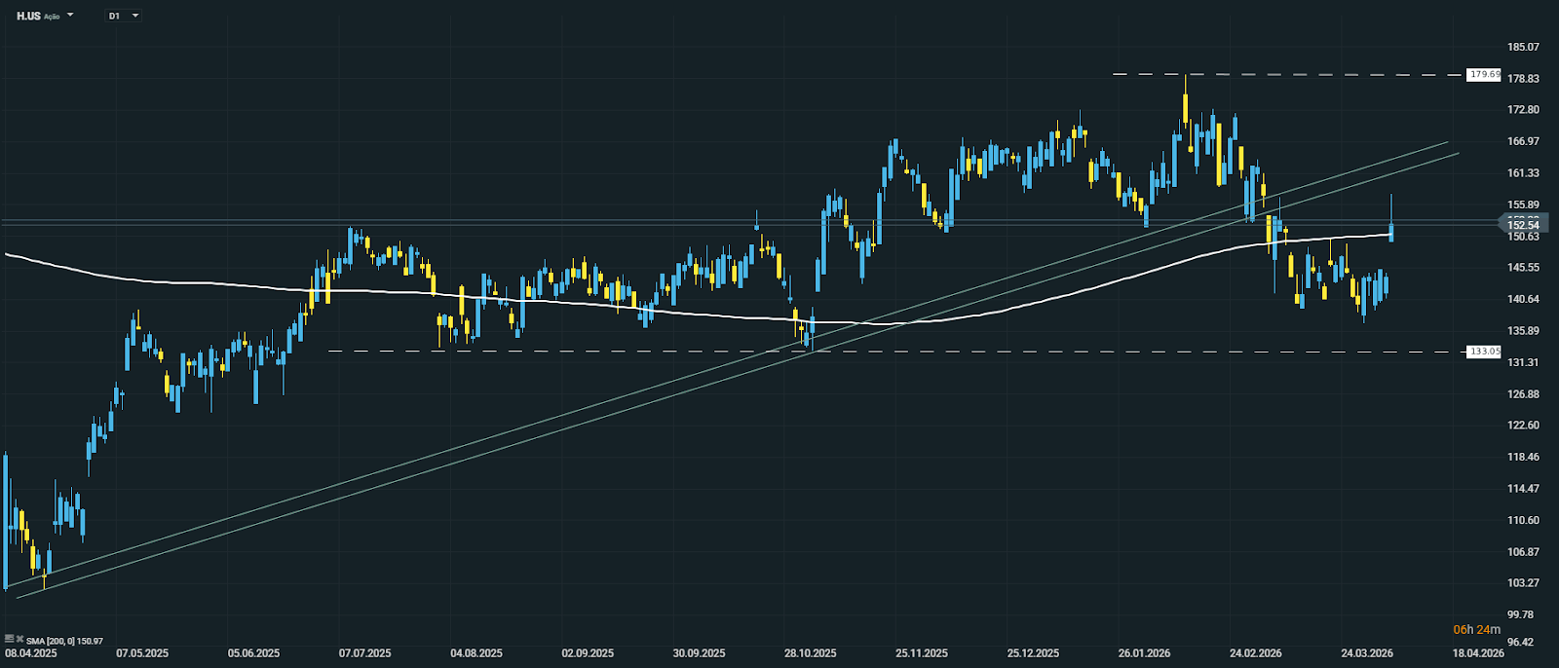This screenshot has width=1559, height=668.
Task: Expand the D1 timeframe selector
Action: (134, 17)
